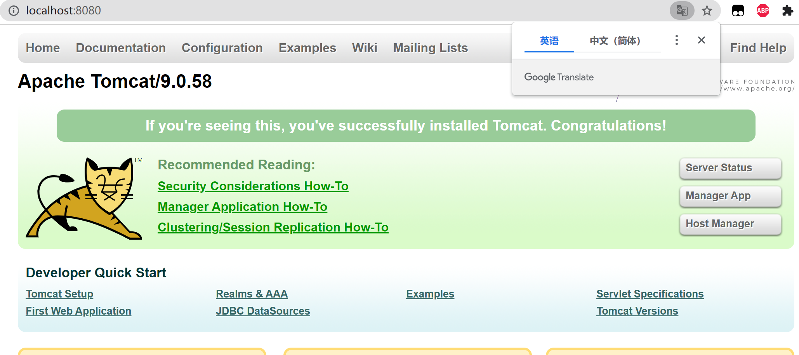Open Find Help in the navigation bar
799x355 pixels.
pyautogui.click(x=758, y=48)
